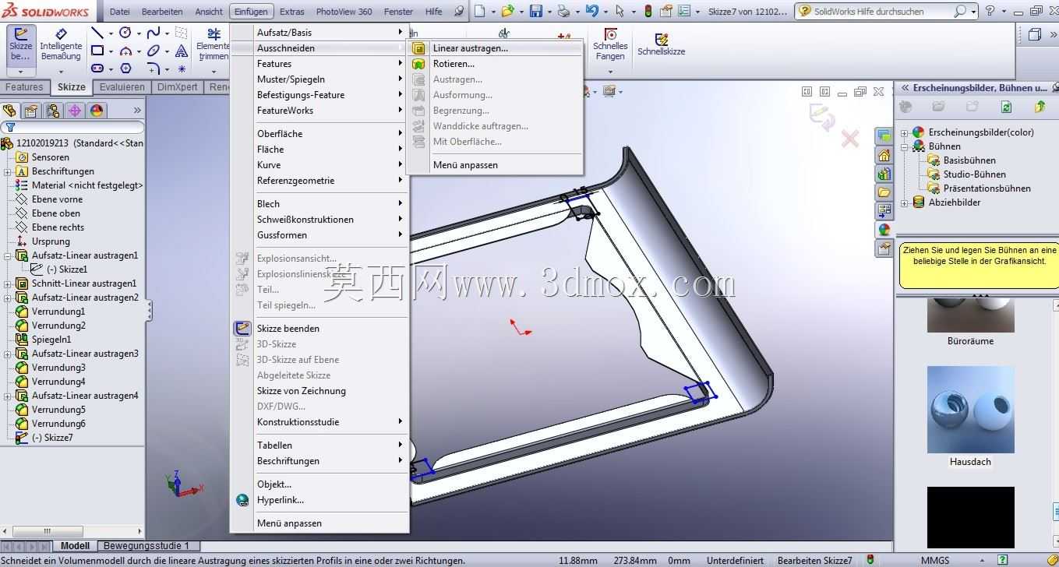Select Ebene vorne plane in tree

click(57, 199)
